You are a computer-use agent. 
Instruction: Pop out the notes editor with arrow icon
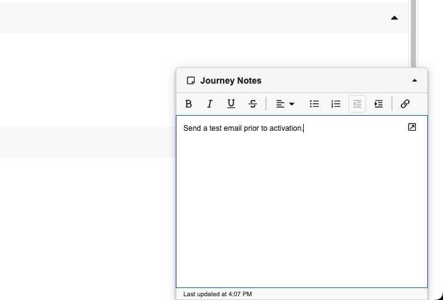click(412, 127)
